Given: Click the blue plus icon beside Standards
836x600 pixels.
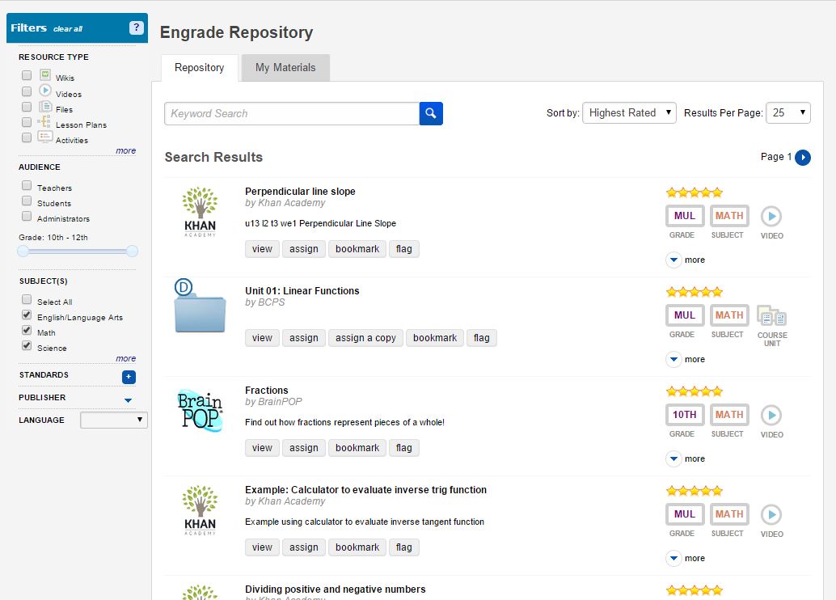Looking at the screenshot, I should (129, 377).
